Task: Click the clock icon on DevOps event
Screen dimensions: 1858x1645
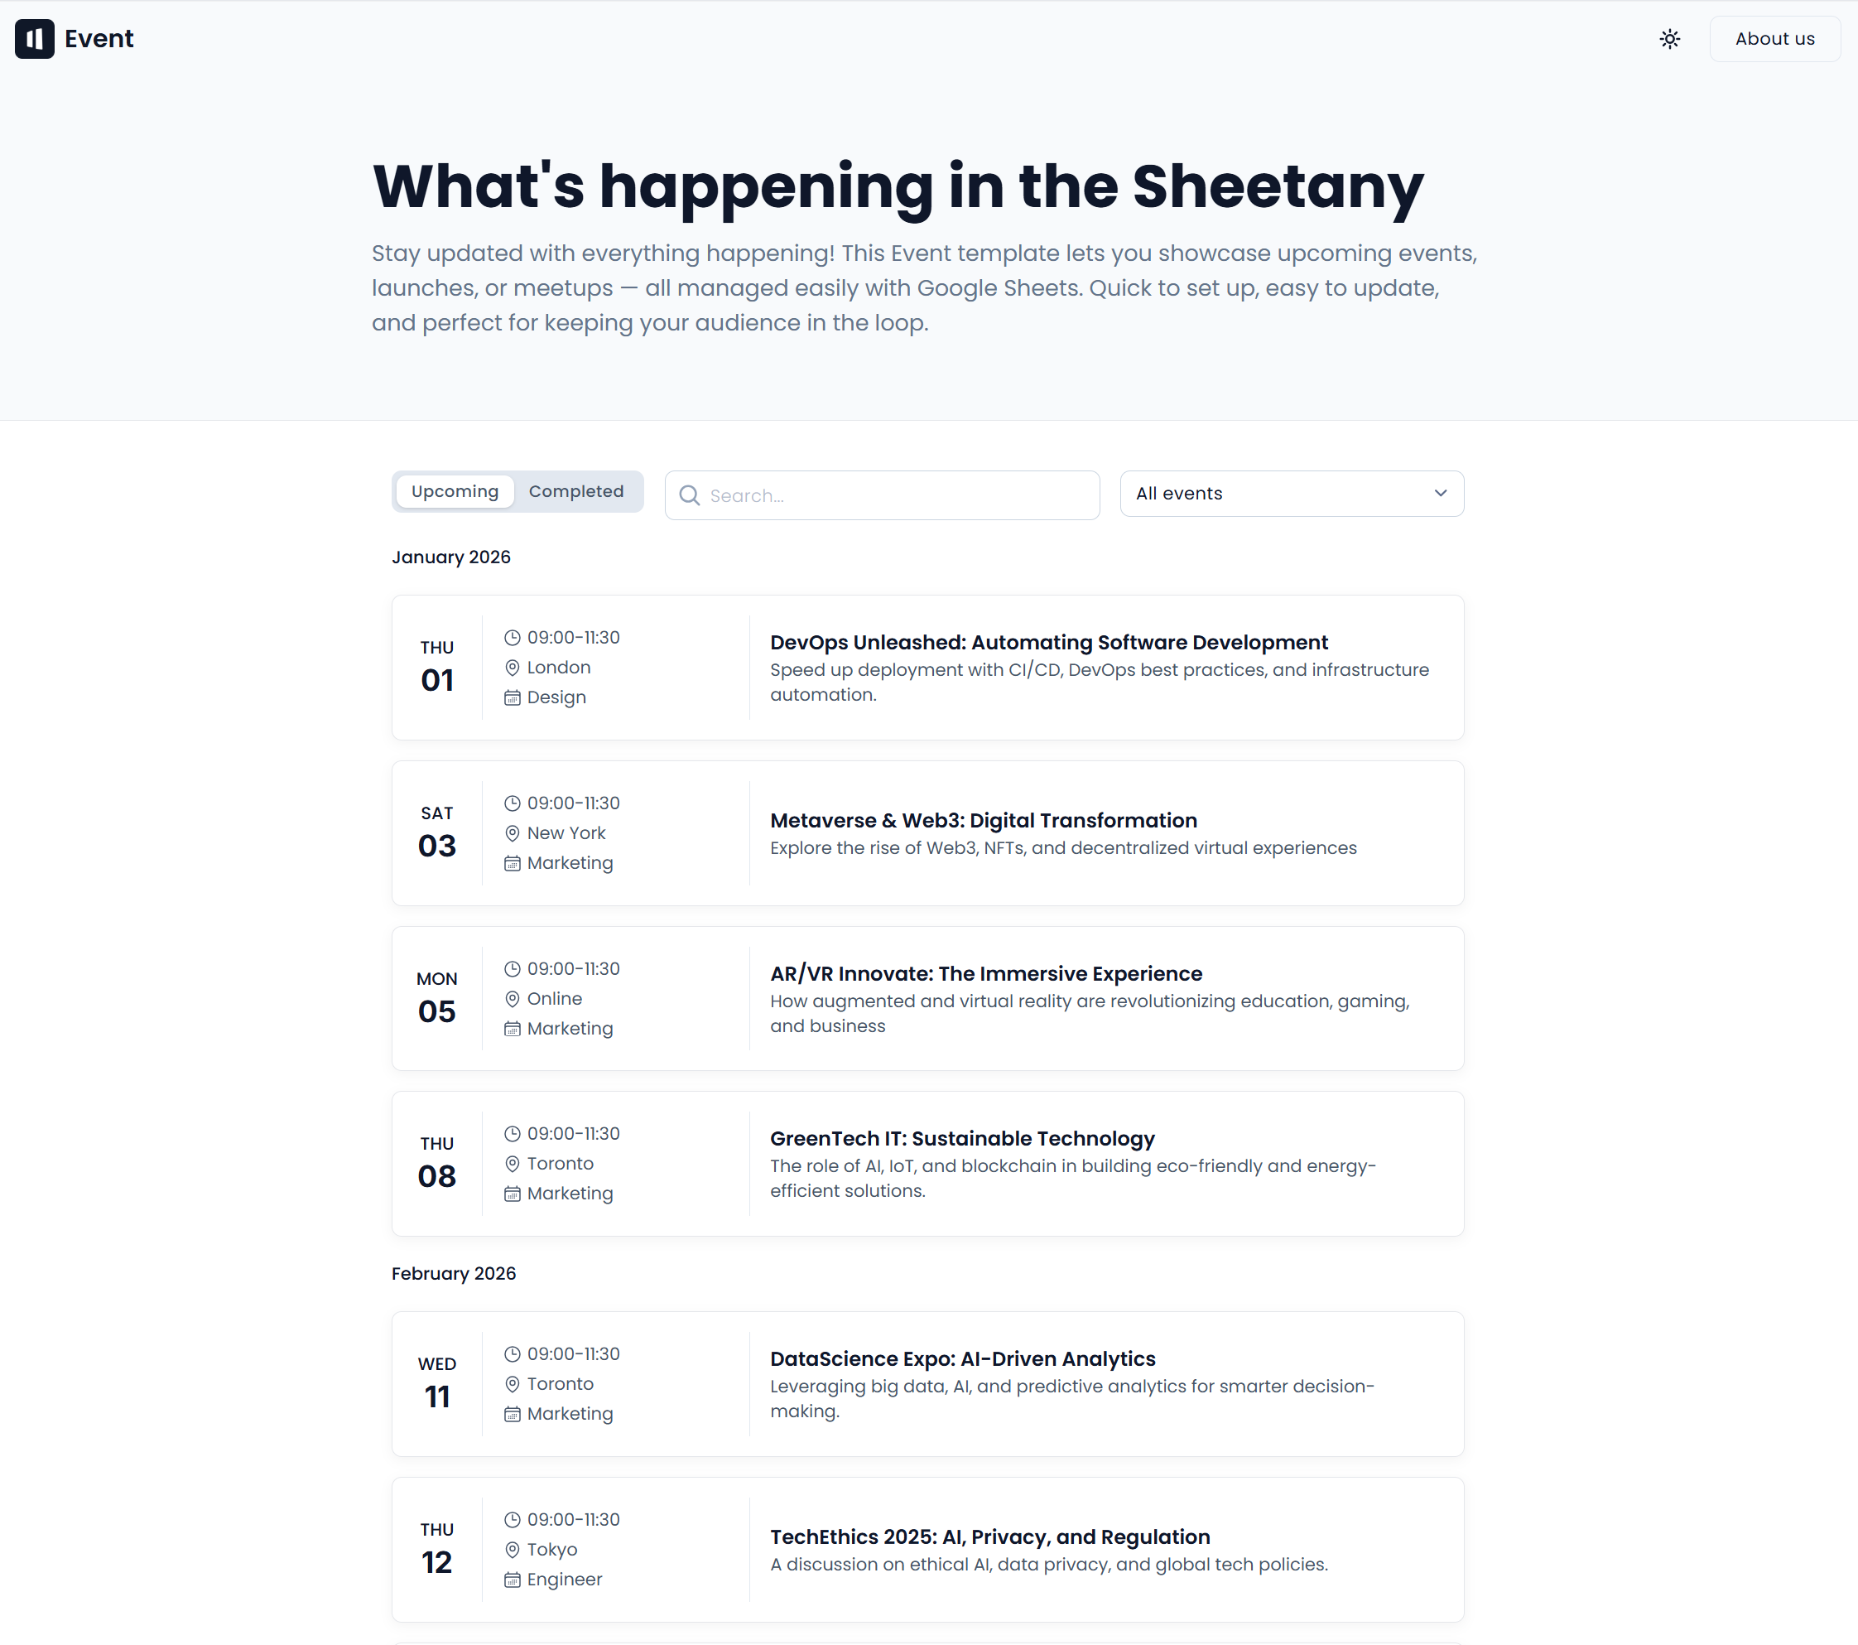Action: 513,638
